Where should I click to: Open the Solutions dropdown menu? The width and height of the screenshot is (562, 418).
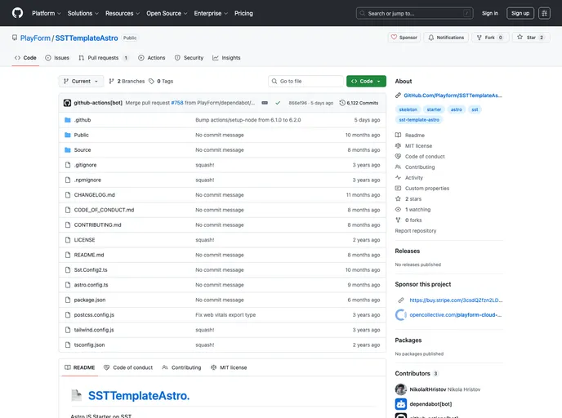pyautogui.click(x=83, y=13)
